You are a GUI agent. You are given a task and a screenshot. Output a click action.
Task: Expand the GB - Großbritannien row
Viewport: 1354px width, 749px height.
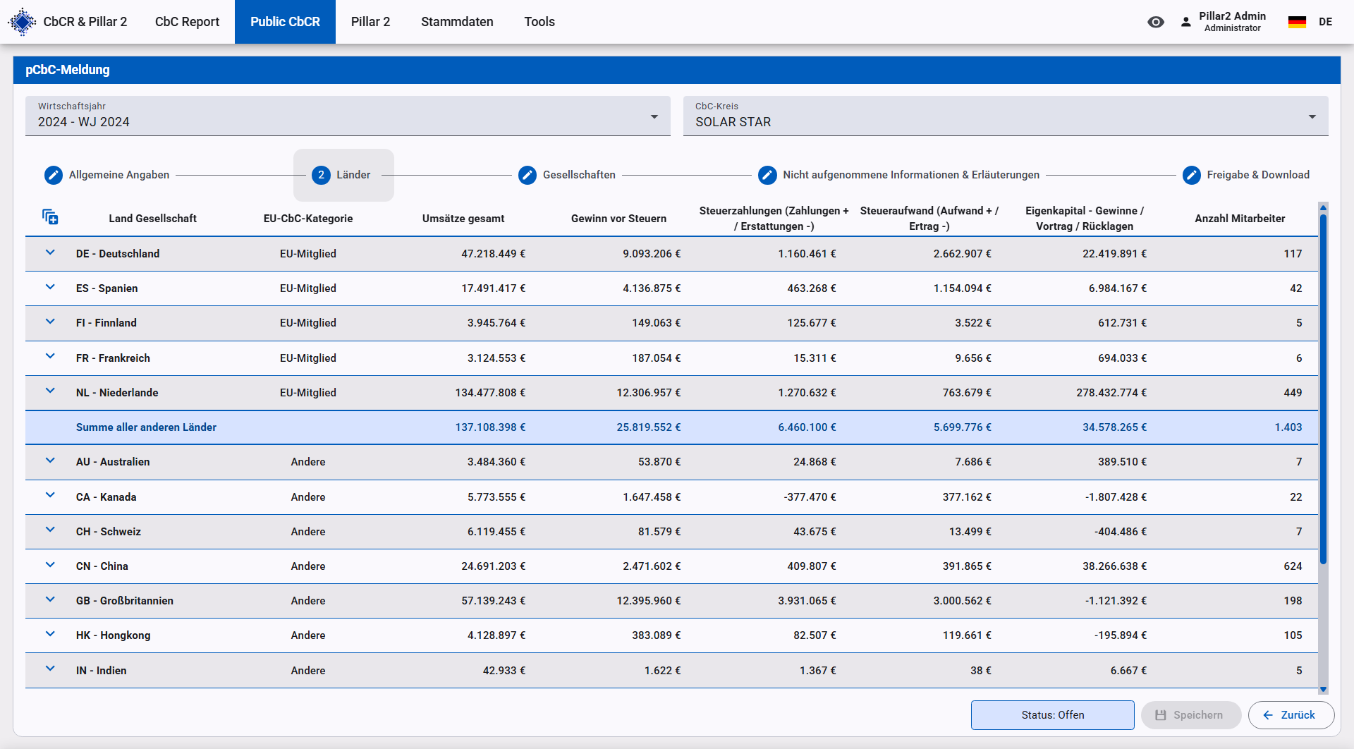(x=50, y=599)
